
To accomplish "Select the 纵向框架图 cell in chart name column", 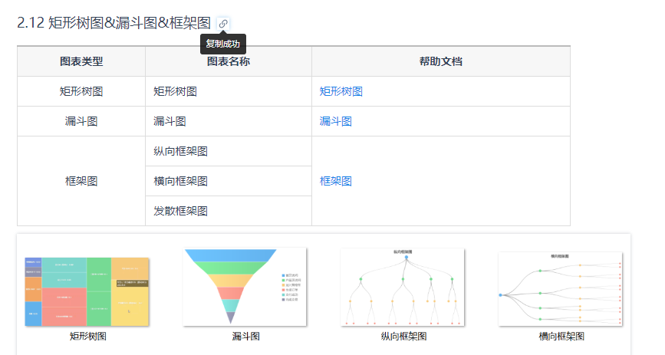I will coord(181,151).
